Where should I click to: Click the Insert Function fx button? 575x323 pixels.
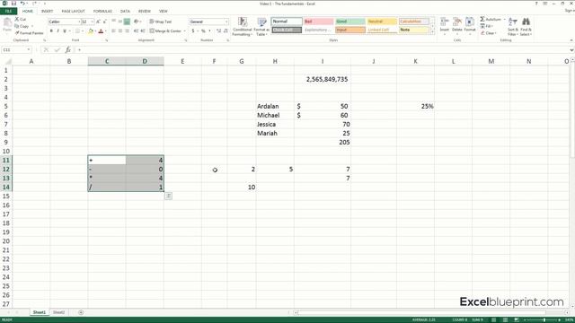coord(68,50)
